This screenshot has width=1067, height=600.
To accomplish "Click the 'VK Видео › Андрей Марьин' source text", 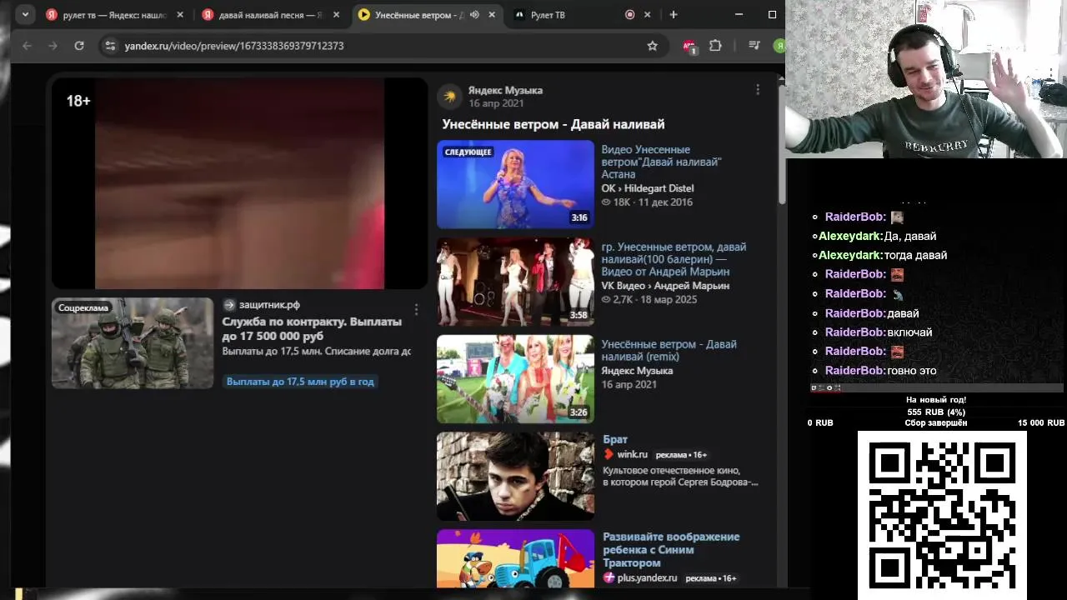I will (x=665, y=286).
